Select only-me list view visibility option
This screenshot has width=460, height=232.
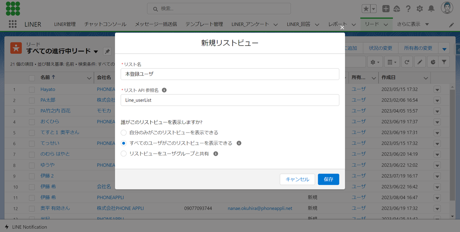pyautogui.click(x=123, y=132)
